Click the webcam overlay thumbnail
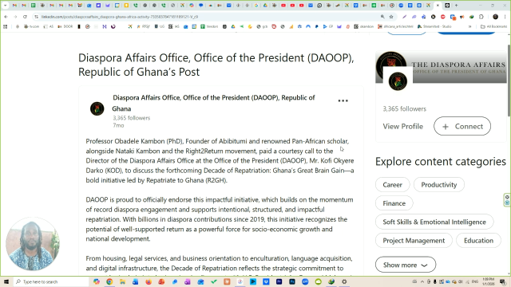Viewport: 511px width, 287px height. click(x=33, y=244)
